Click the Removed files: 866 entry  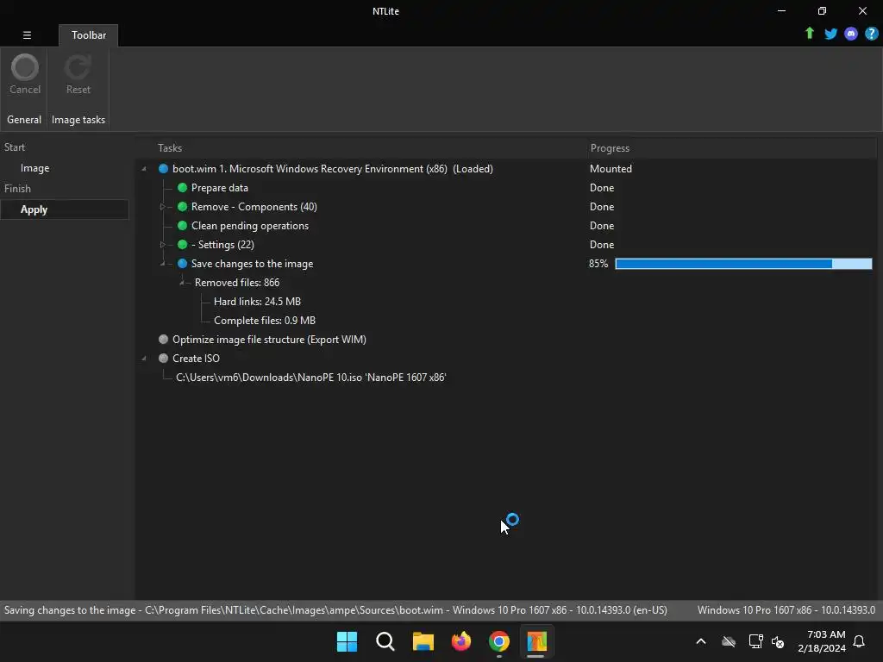pyautogui.click(x=237, y=283)
